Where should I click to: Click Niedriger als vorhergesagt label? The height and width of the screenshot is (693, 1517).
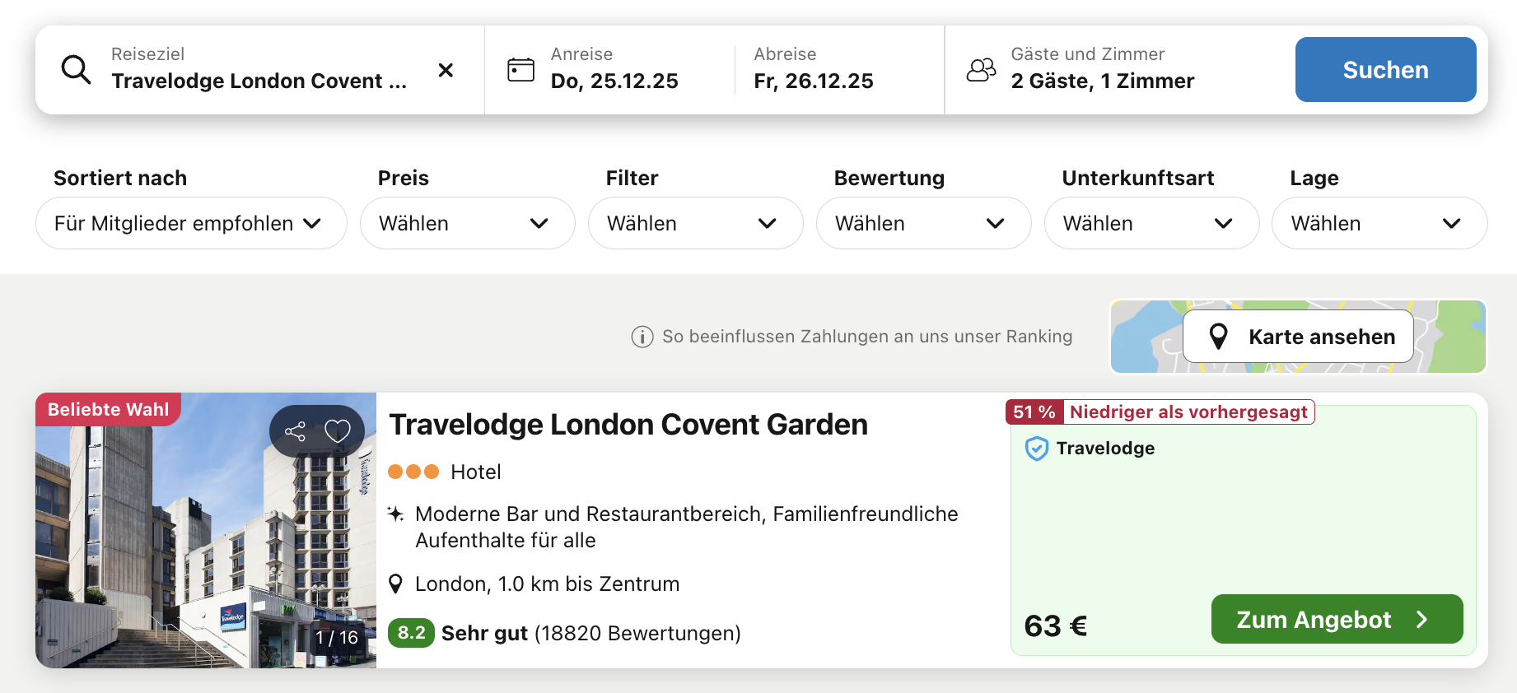[1188, 412]
